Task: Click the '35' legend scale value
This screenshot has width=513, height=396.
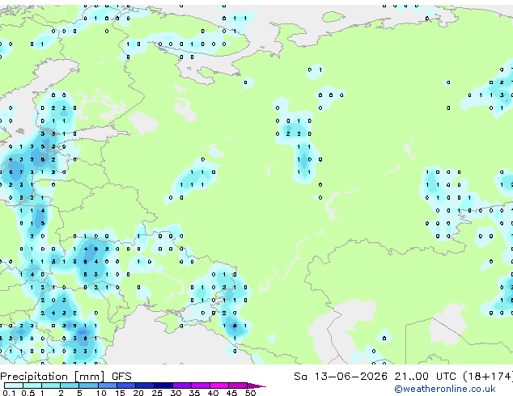Action: pos(194,393)
